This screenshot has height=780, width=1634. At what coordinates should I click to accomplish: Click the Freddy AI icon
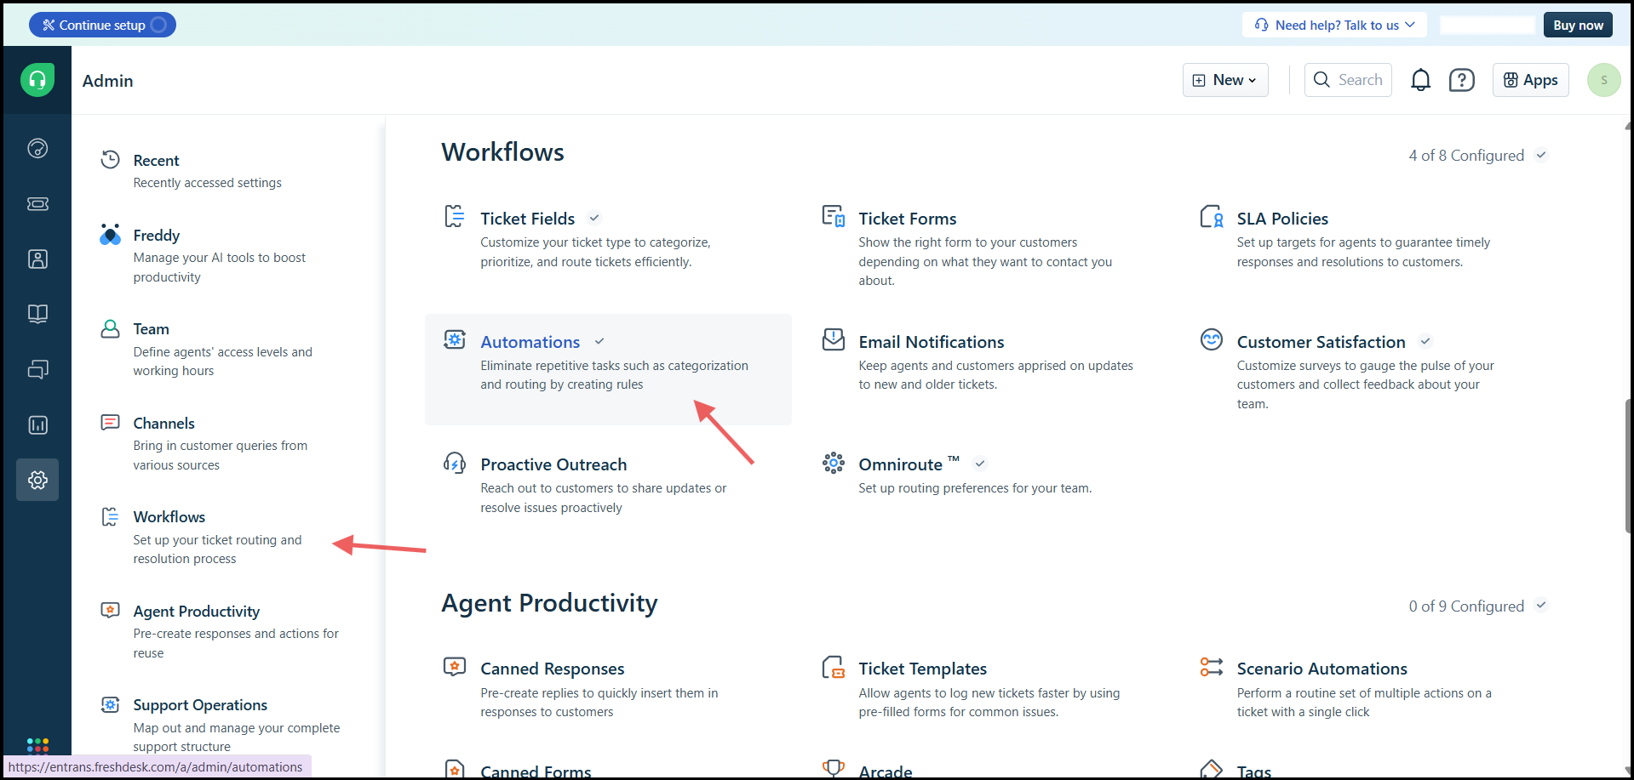[110, 235]
